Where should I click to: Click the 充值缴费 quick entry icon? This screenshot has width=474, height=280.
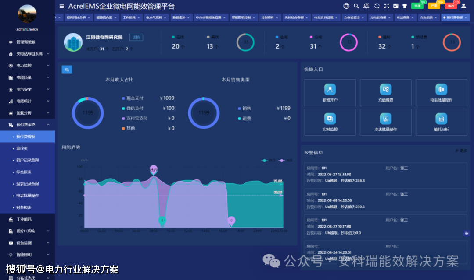[385, 89]
